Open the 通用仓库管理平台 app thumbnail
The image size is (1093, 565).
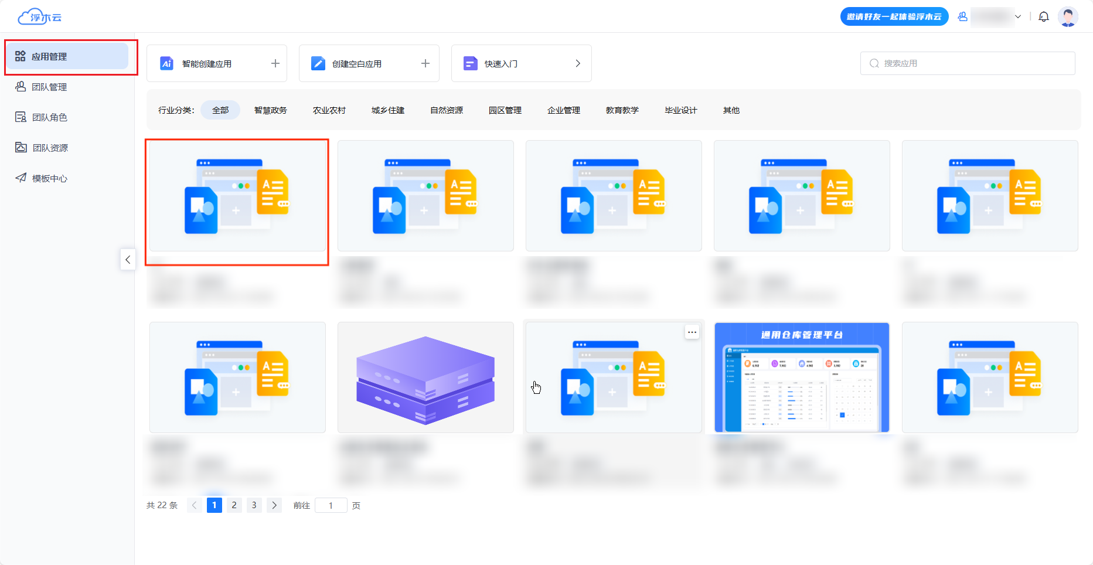click(802, 377)
